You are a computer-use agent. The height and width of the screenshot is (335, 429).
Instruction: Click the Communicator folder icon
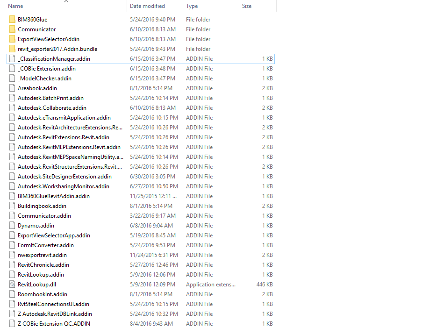point(12,29)
